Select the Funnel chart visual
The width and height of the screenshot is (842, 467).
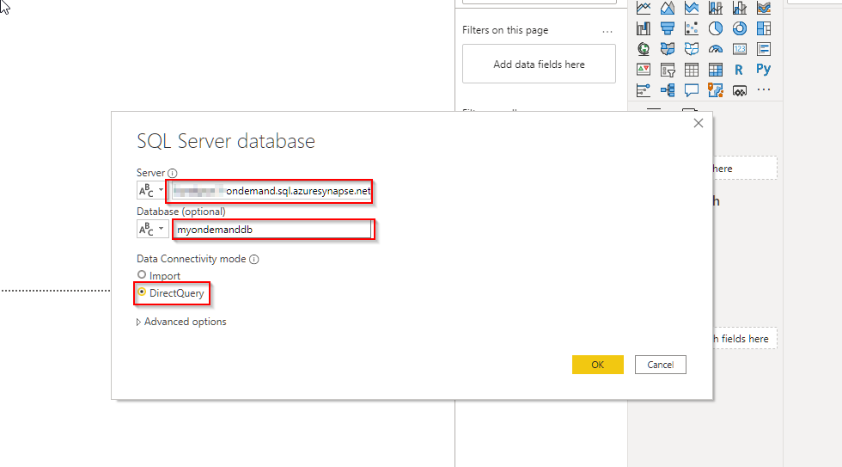[x=668, y=28]
